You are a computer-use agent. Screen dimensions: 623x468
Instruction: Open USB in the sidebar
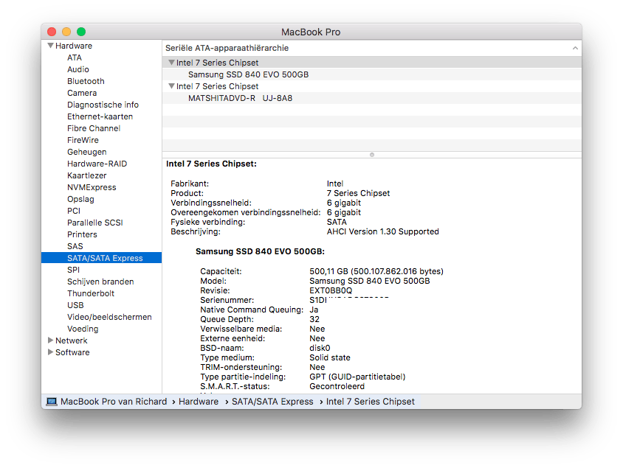coord(75,305)
